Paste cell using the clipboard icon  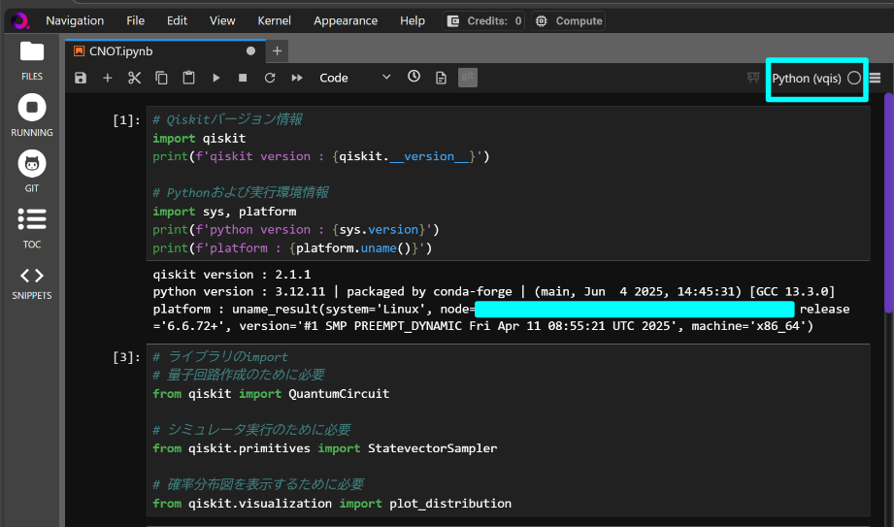pyautogui.click(x=189, y=78)
